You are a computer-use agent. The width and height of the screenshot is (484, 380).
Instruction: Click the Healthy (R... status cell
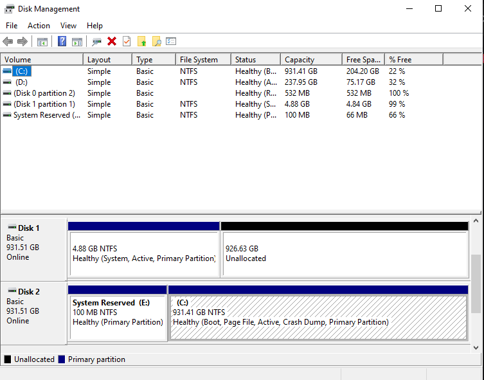(x=256, y=93)
